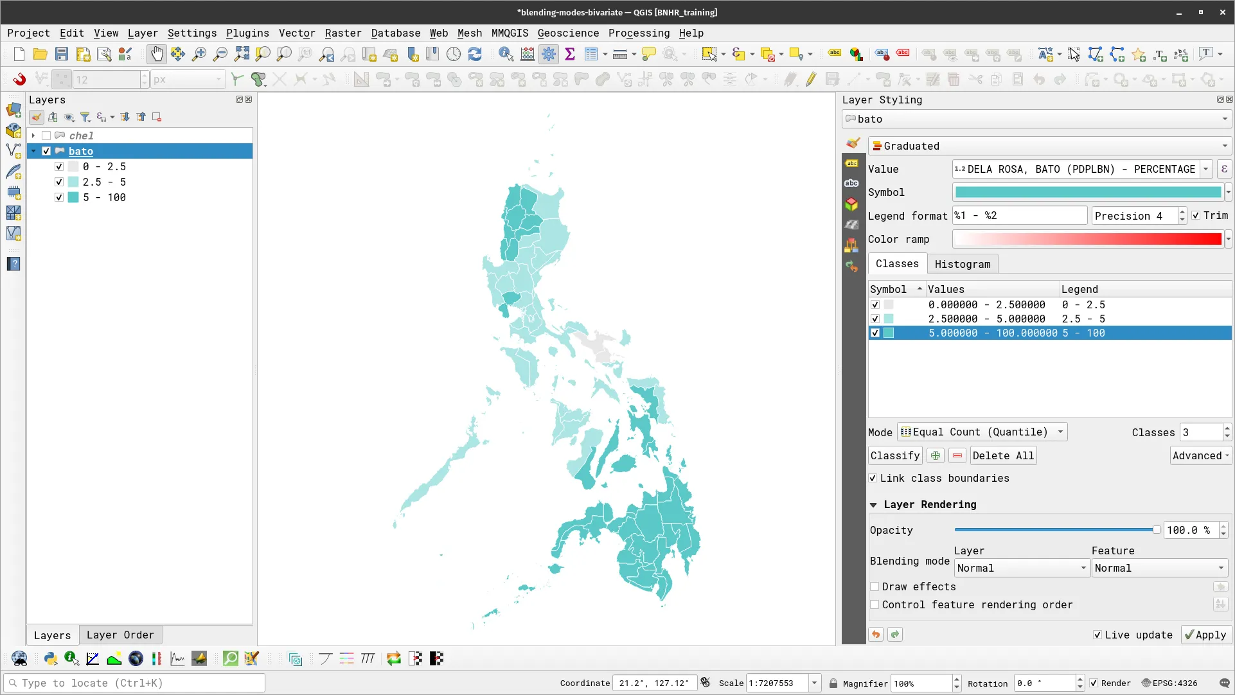The height and width of the screenshot is (695, 1235).
Task: Select the Pan Map tool
Action: [156, 54]
